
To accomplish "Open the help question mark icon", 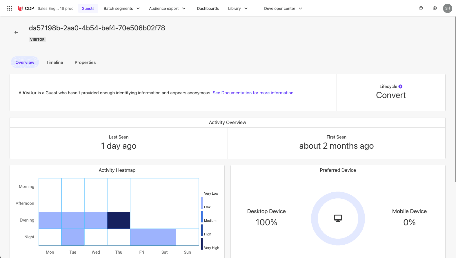I will coord(421,8).
